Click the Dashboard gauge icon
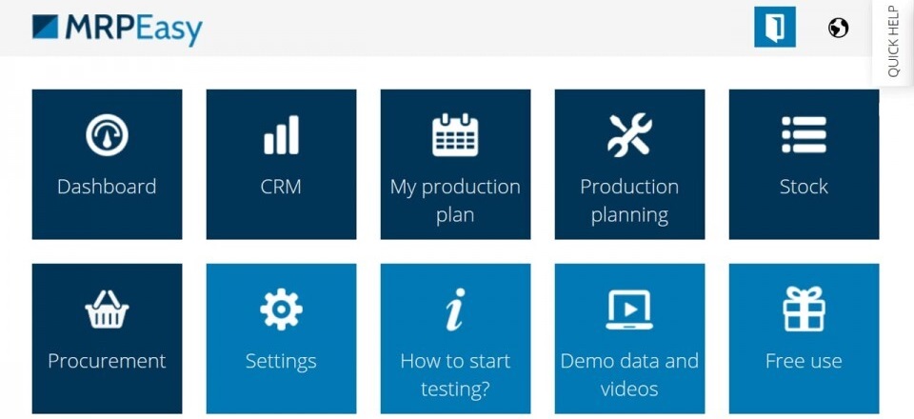Screen dimensions: 914x419 pos(107,135)
